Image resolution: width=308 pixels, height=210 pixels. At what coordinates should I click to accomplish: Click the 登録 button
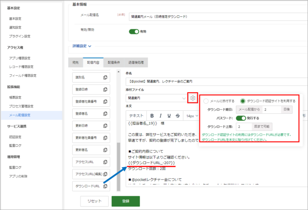tap(126, 201)
